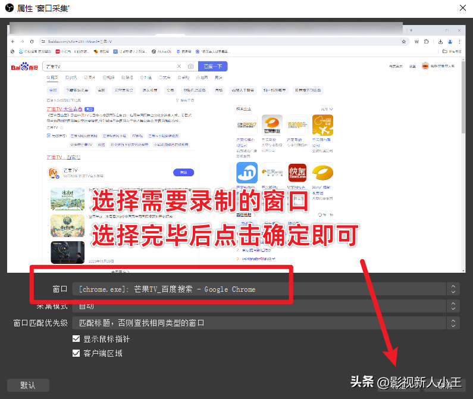Click the blue 'm' app logo tile
The height and width of the screenshot is (399, 473).
[x=247, y=173]
